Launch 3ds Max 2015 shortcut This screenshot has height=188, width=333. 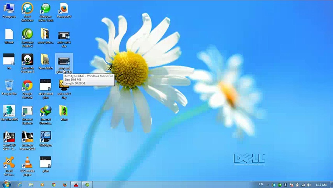tap(9, 113)
